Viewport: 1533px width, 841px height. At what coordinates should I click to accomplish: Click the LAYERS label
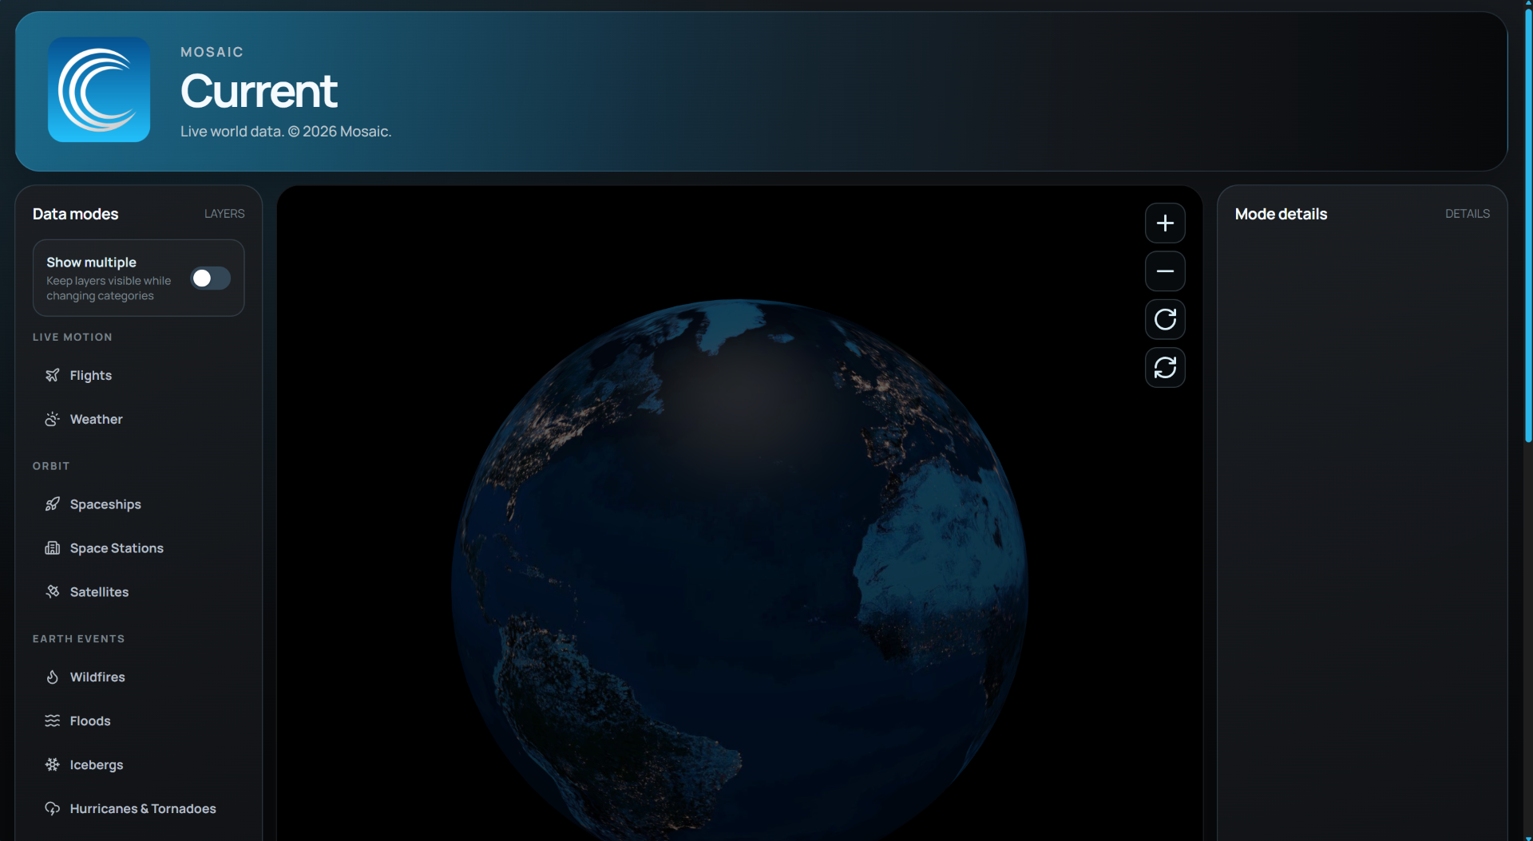coord(224,214)
